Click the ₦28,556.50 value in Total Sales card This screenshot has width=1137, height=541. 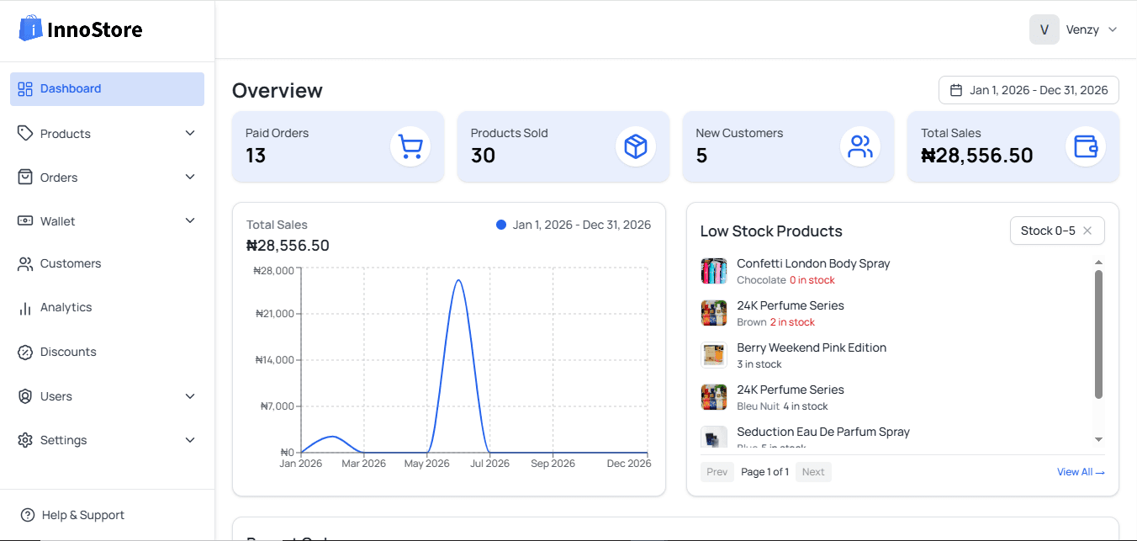point(977,156)
